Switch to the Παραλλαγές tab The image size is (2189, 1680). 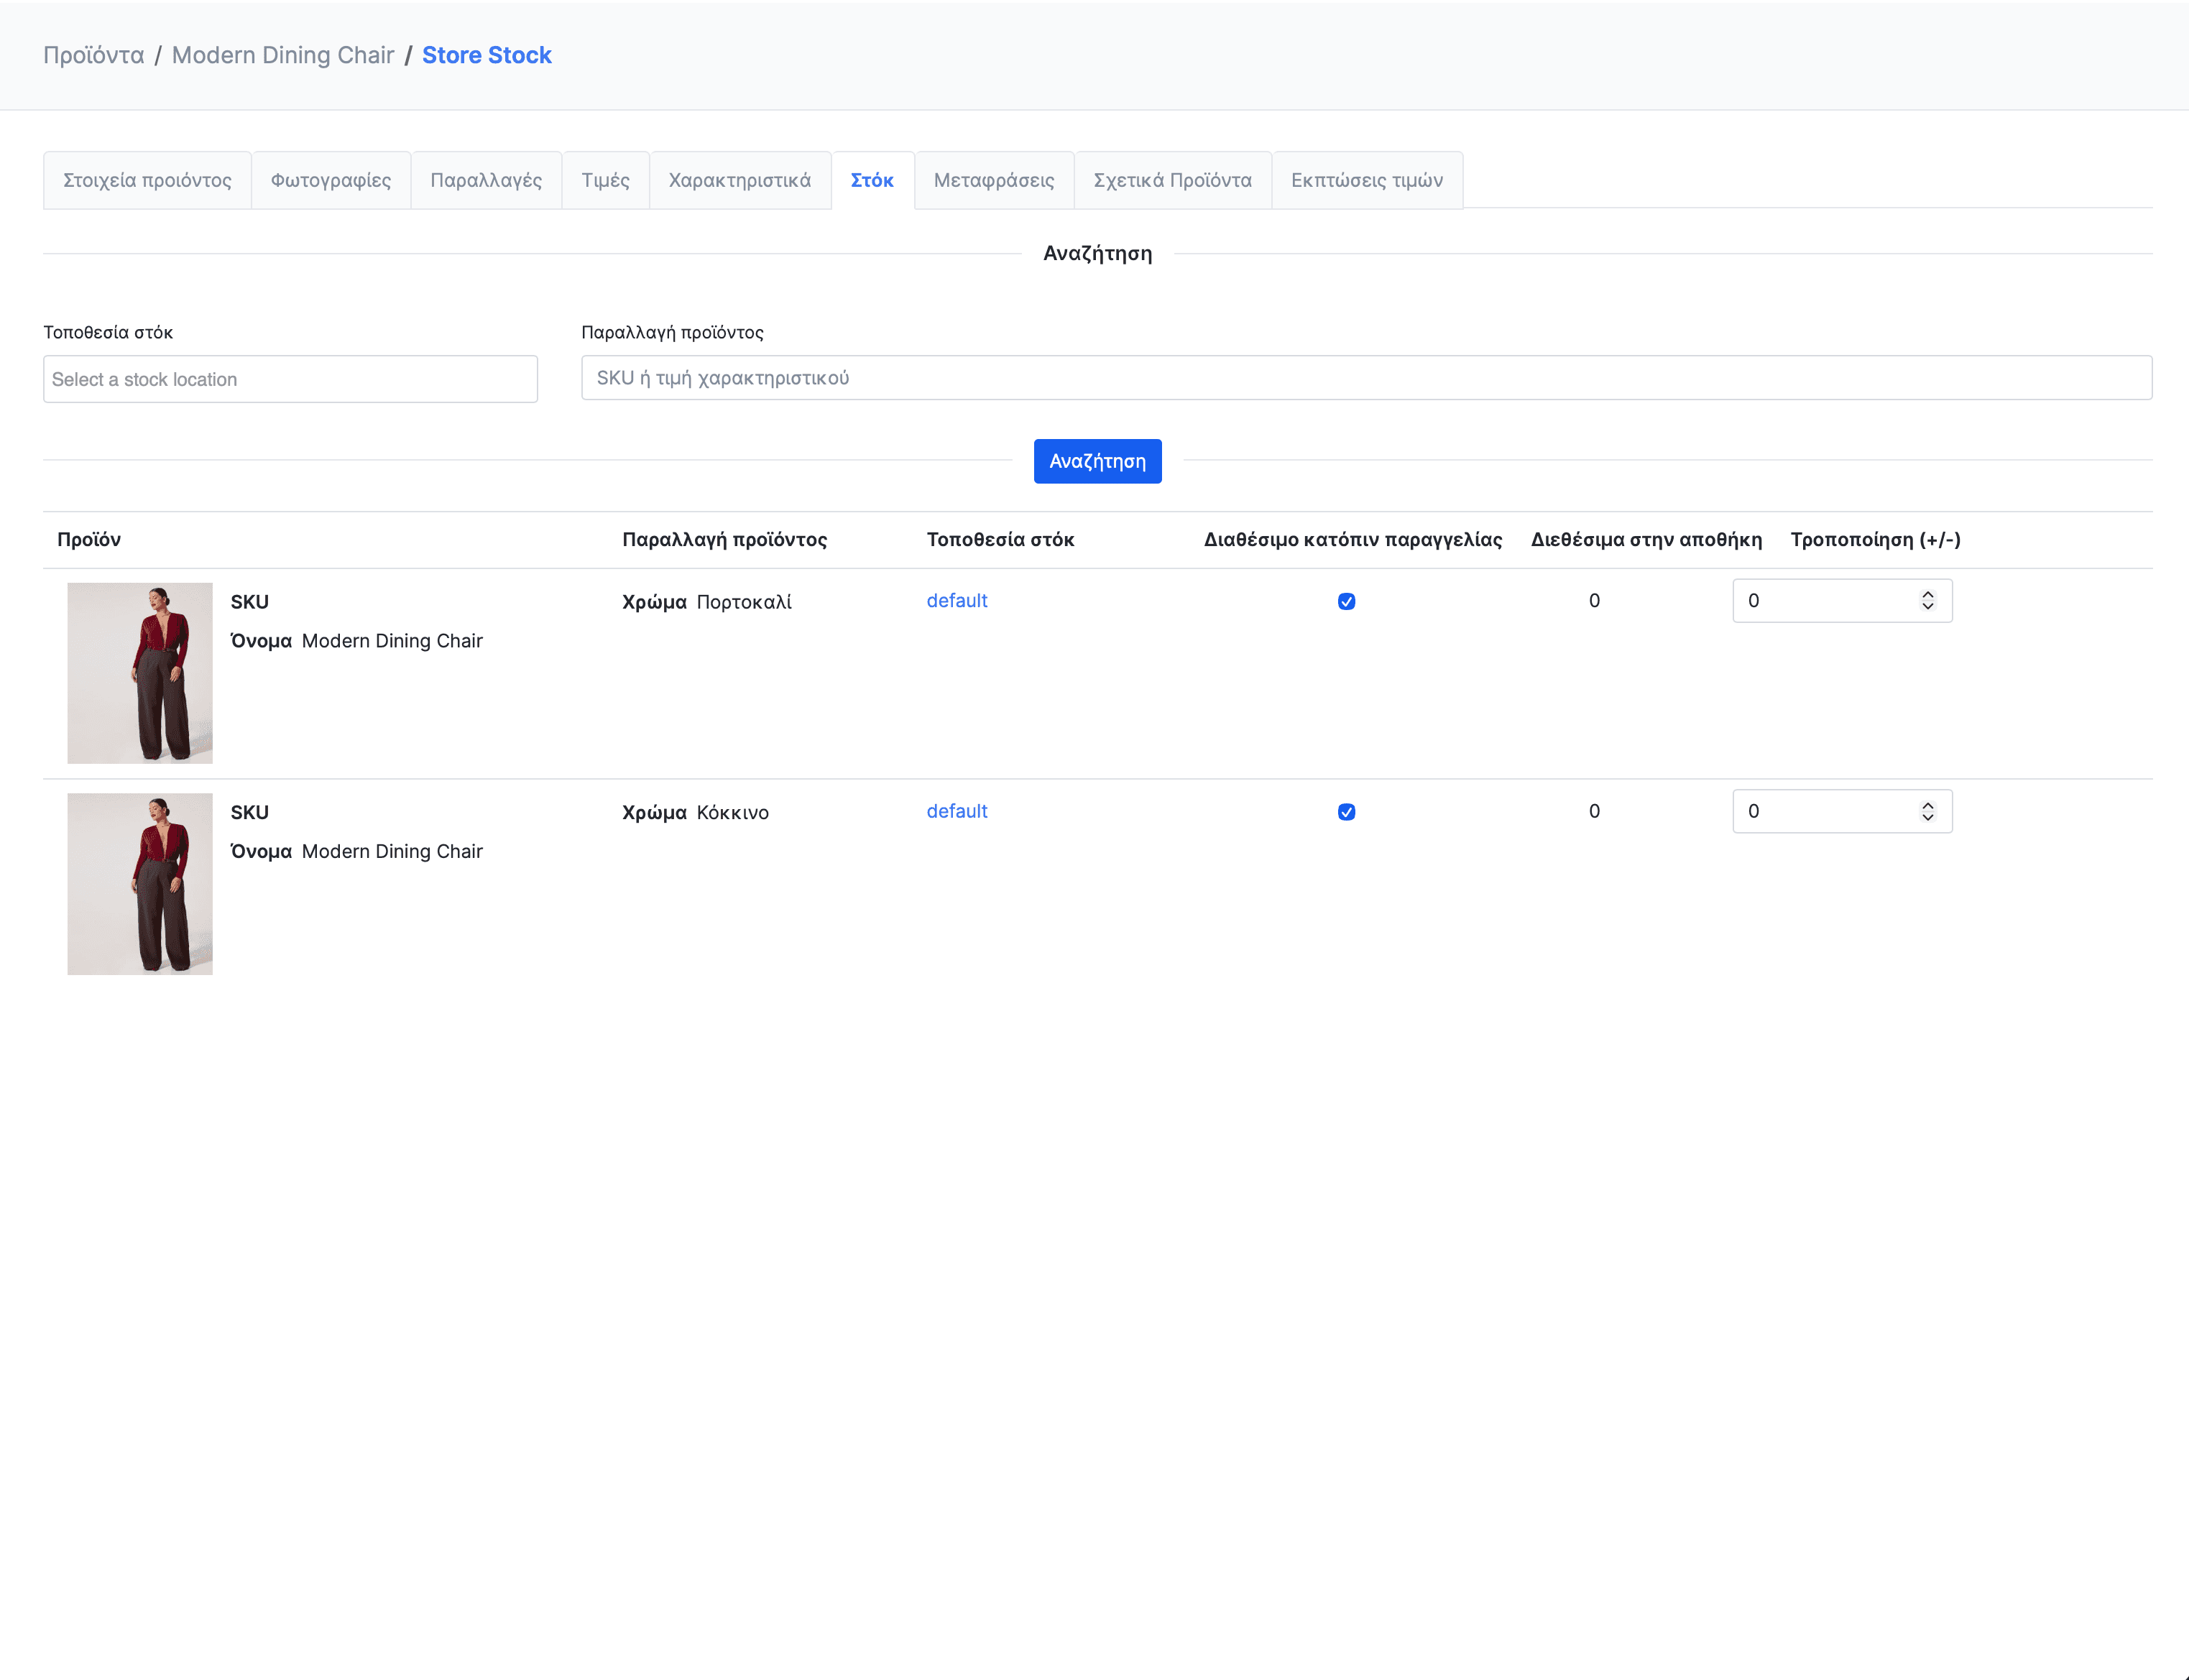click(486, 180)
